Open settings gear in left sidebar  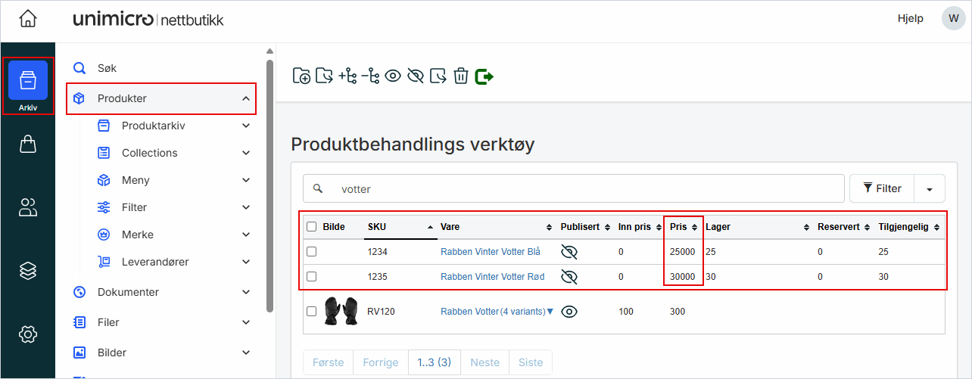pyautogui.click(x=28, y=334)
